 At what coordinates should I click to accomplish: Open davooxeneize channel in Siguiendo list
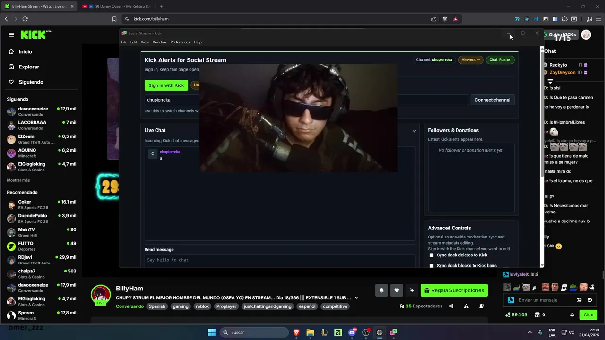point(42,111)
